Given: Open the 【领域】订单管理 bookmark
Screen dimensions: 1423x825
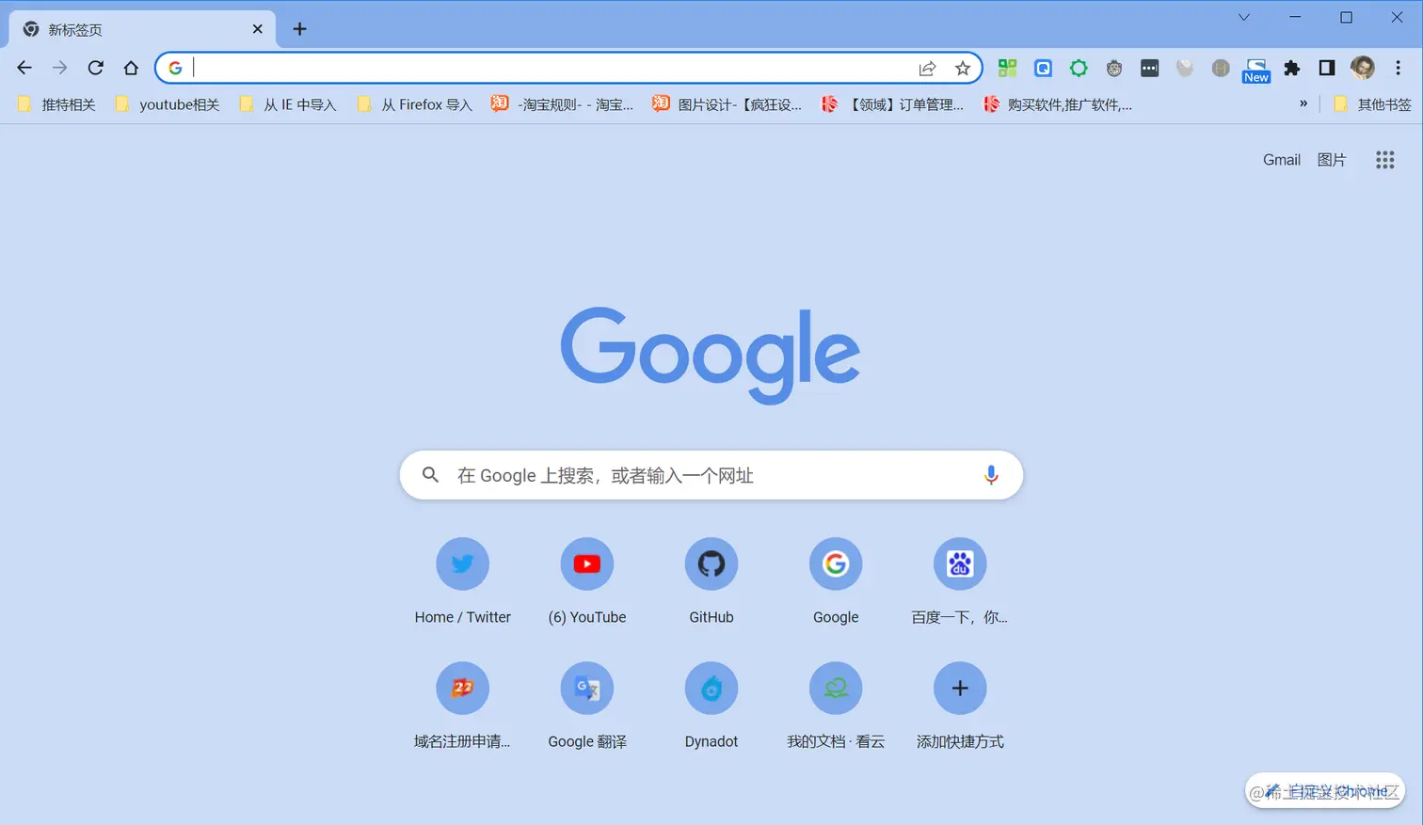Looking at the screenshot, I should [893, 104].
